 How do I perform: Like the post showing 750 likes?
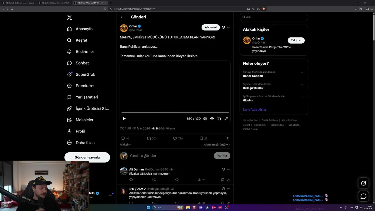tap(178, 138)
